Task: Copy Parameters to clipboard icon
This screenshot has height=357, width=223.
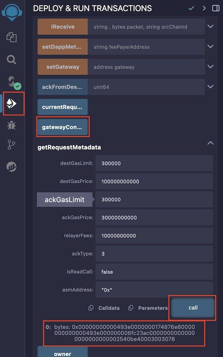Action: click(131, 308)
